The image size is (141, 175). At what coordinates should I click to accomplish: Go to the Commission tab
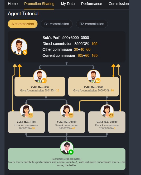click(119, 4)
